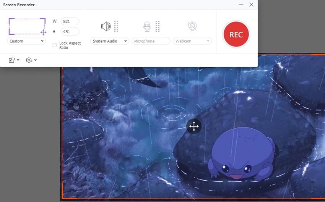
Task: Click the move crosshair on capture area preview
Action: pyautogui.click(x=43, y=32)
